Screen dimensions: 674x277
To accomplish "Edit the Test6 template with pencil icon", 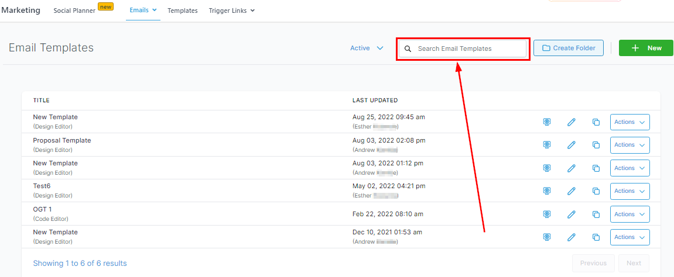I will coord(572,191).
